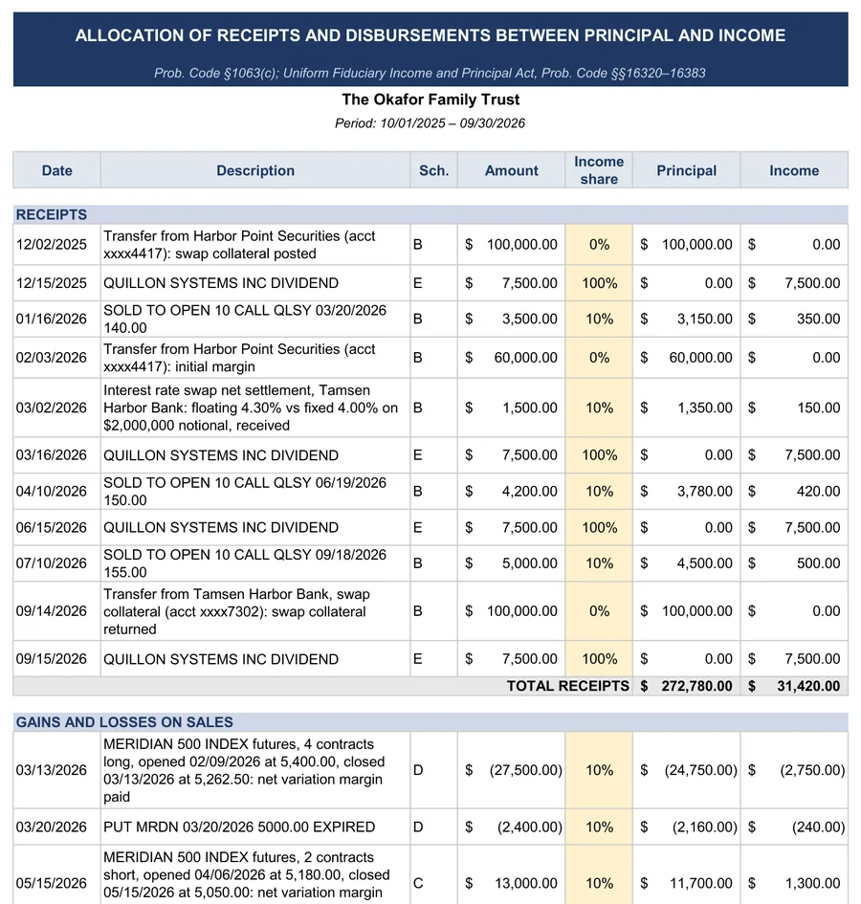This screenshot has width=861, height=904.
Task: Click the date 09/15/2026
Action: (x=52, y=659)
